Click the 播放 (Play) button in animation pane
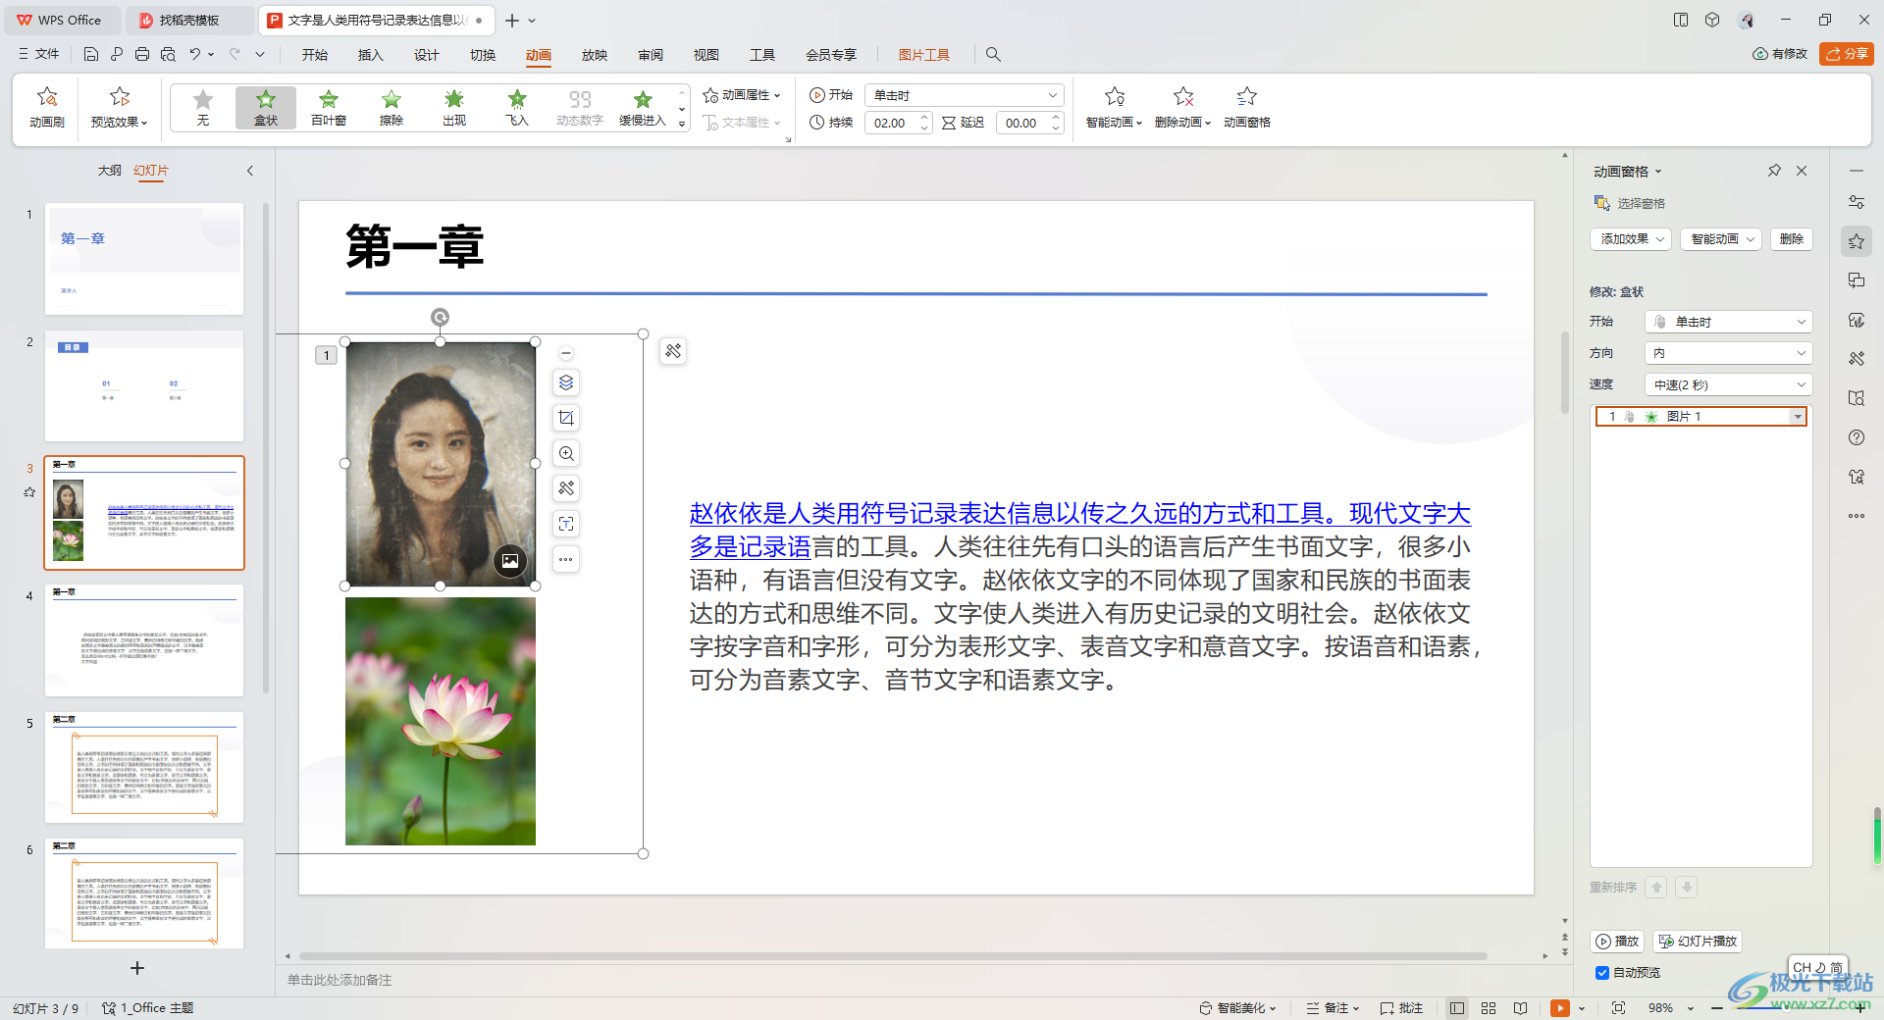Image resolution: width=1884 pixels, height=1020 pixels. (x=1617, y=942)
